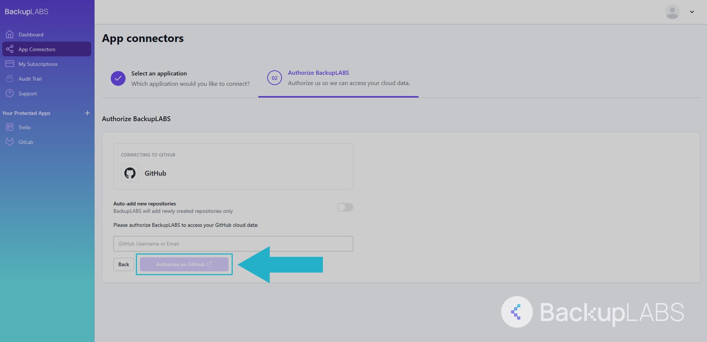Click the App Connectors share icon
The image size is (707, 342).
(x=10, y=49)
